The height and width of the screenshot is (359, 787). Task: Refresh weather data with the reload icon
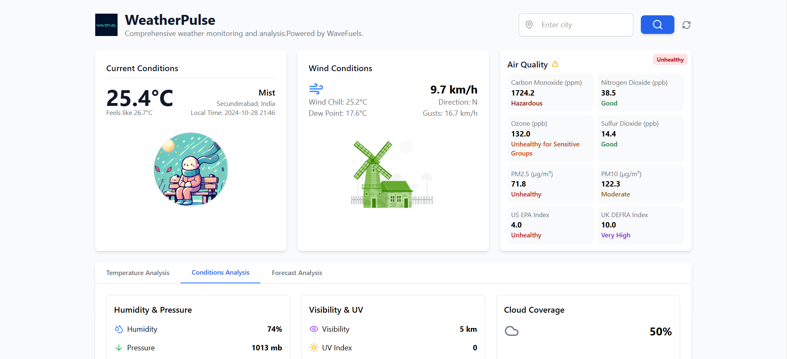(686, 25)
